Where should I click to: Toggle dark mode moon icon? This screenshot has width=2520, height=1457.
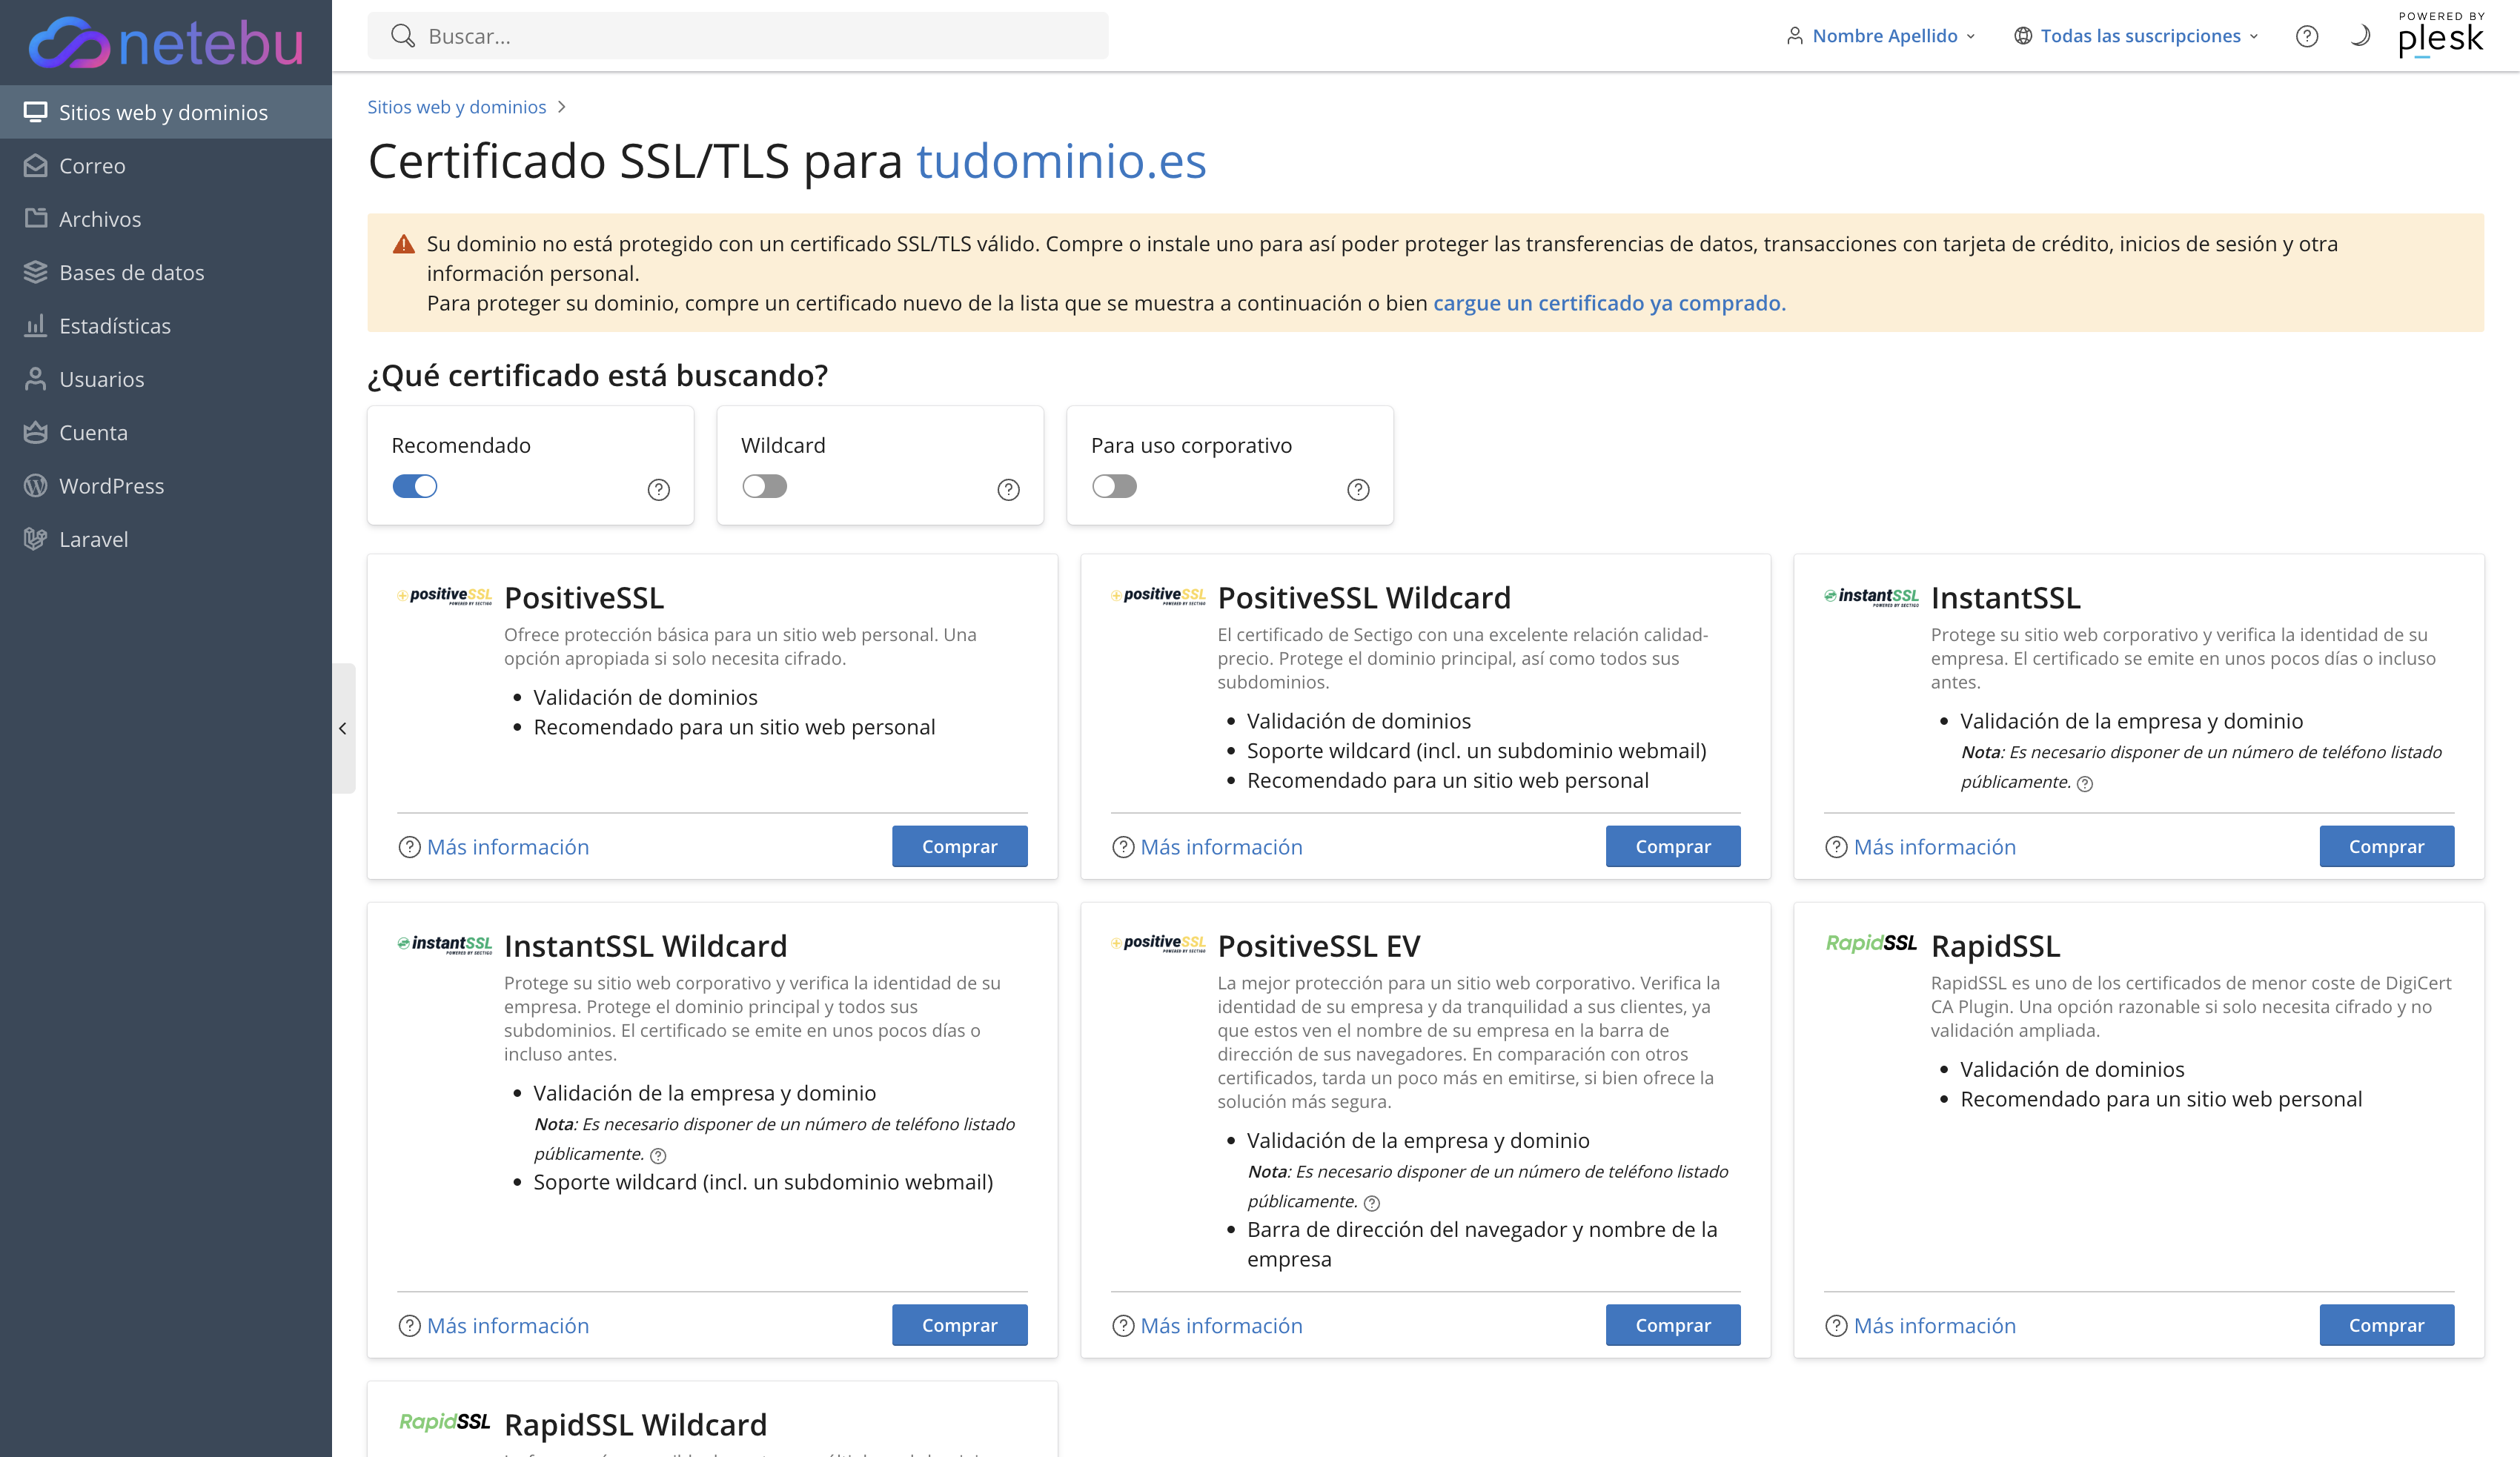pos(2360,36)
